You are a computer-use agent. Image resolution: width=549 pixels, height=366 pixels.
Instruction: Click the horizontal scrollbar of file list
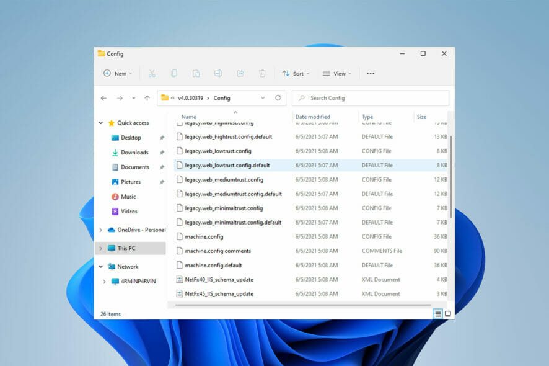pos(303,305)
